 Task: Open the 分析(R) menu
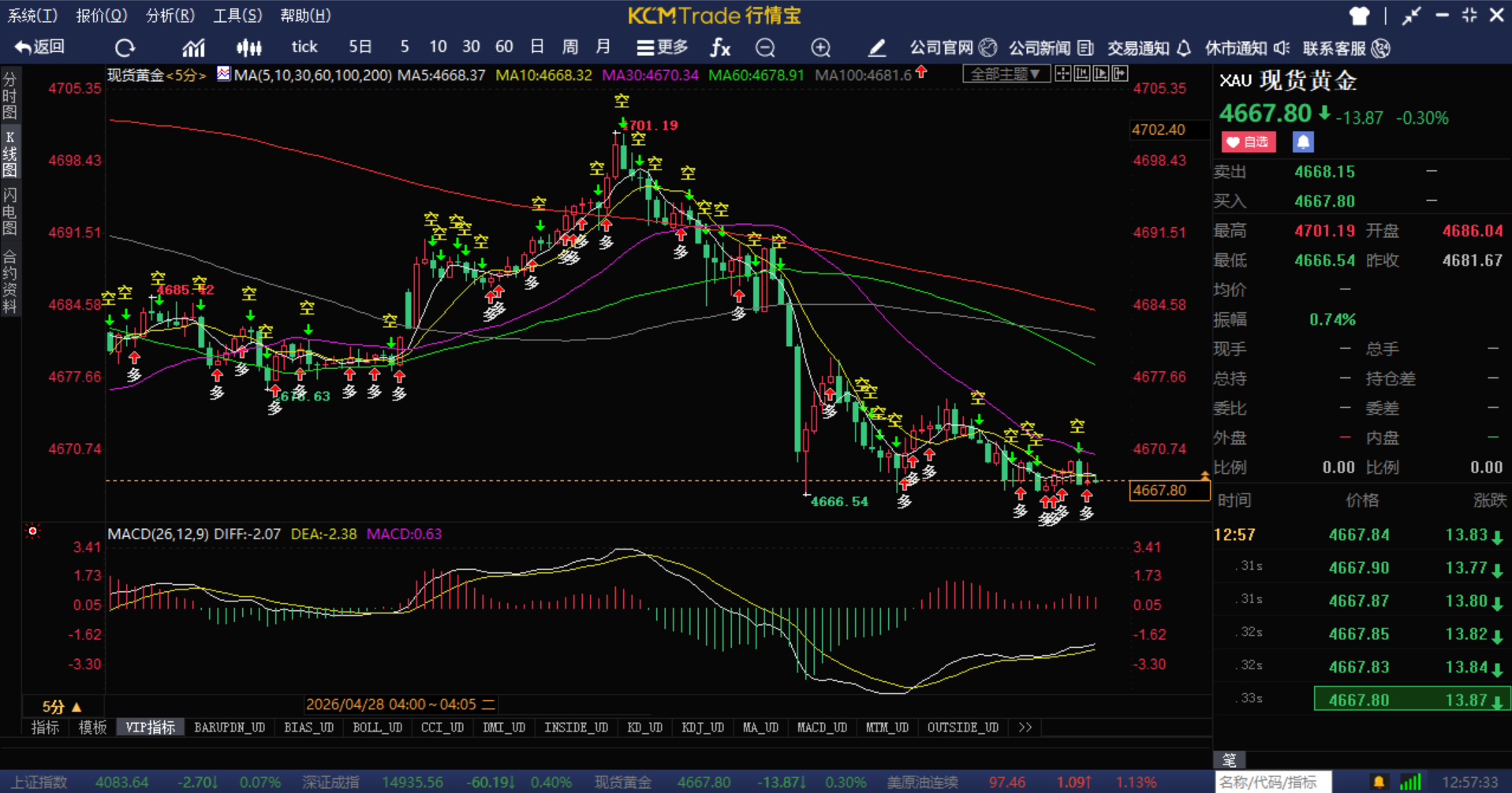(170, 15)
